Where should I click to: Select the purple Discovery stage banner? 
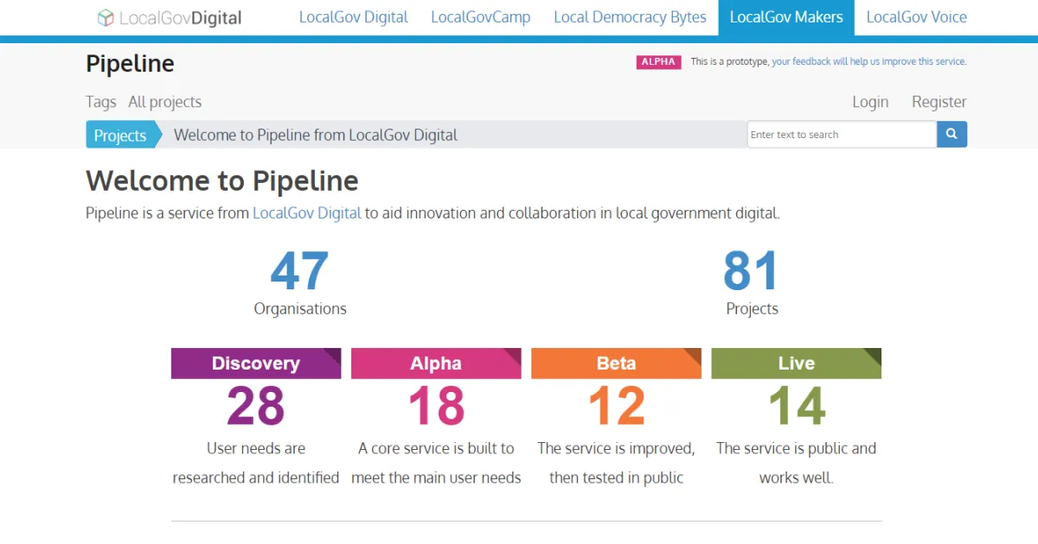point(256,364)
